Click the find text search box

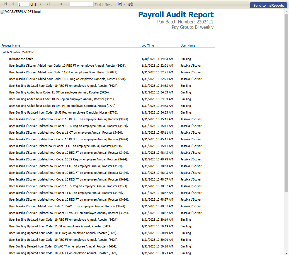(x=81, y=4)
